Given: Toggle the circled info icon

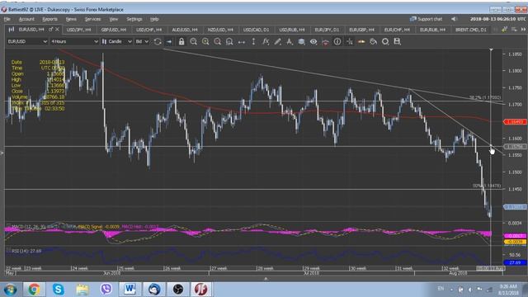Looking at the screenshot, I should [x=337, y=42].
